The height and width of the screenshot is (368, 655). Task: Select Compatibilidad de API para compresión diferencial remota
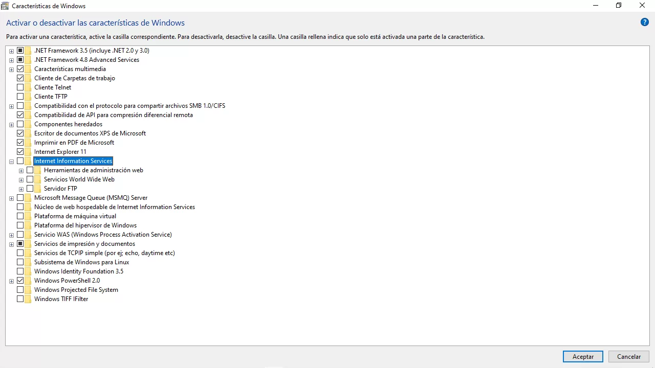pyautogui.click(x=114, y=115)
